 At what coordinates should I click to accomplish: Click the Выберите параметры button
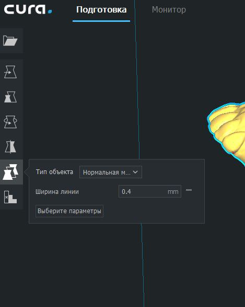click(69, 211)
